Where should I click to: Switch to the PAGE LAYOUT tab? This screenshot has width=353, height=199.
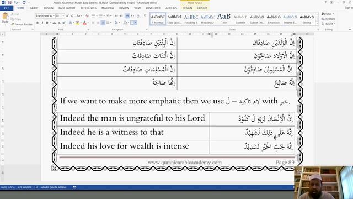tap(67, 8)
